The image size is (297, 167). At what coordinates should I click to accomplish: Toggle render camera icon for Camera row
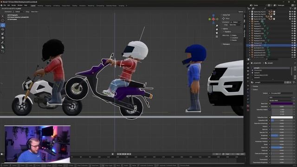(x=295, y=21)
